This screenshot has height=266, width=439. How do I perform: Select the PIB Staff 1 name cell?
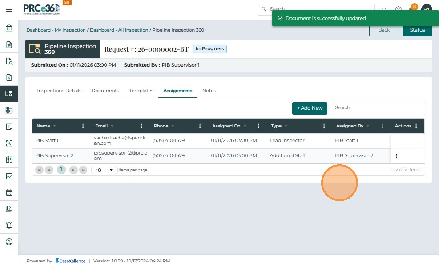point(47,140)
